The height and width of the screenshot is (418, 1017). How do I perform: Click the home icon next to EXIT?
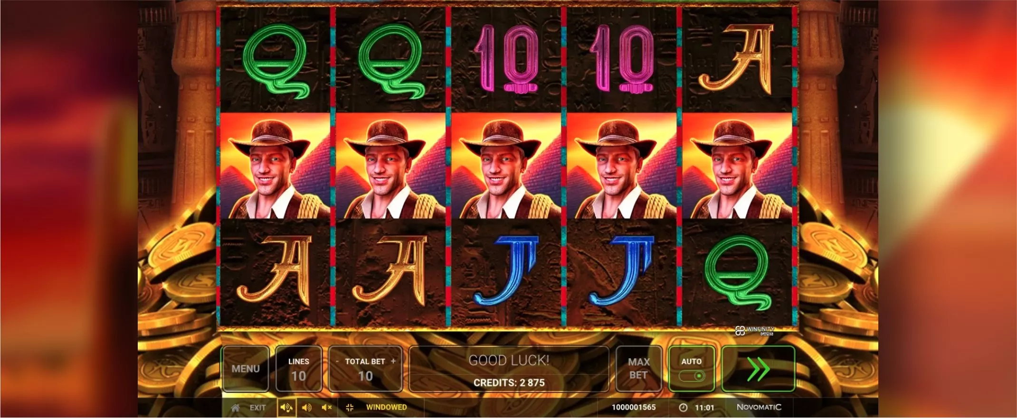coord(235,408)
